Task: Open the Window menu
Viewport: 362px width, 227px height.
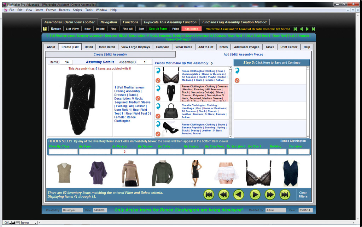Action: [101, 10]
